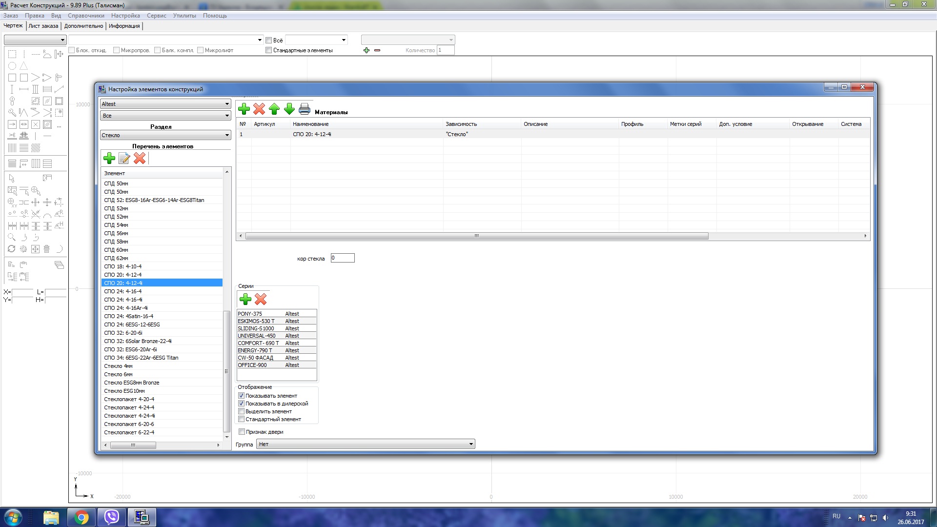Select the dashed rectangle frame tool

(12, 54)
